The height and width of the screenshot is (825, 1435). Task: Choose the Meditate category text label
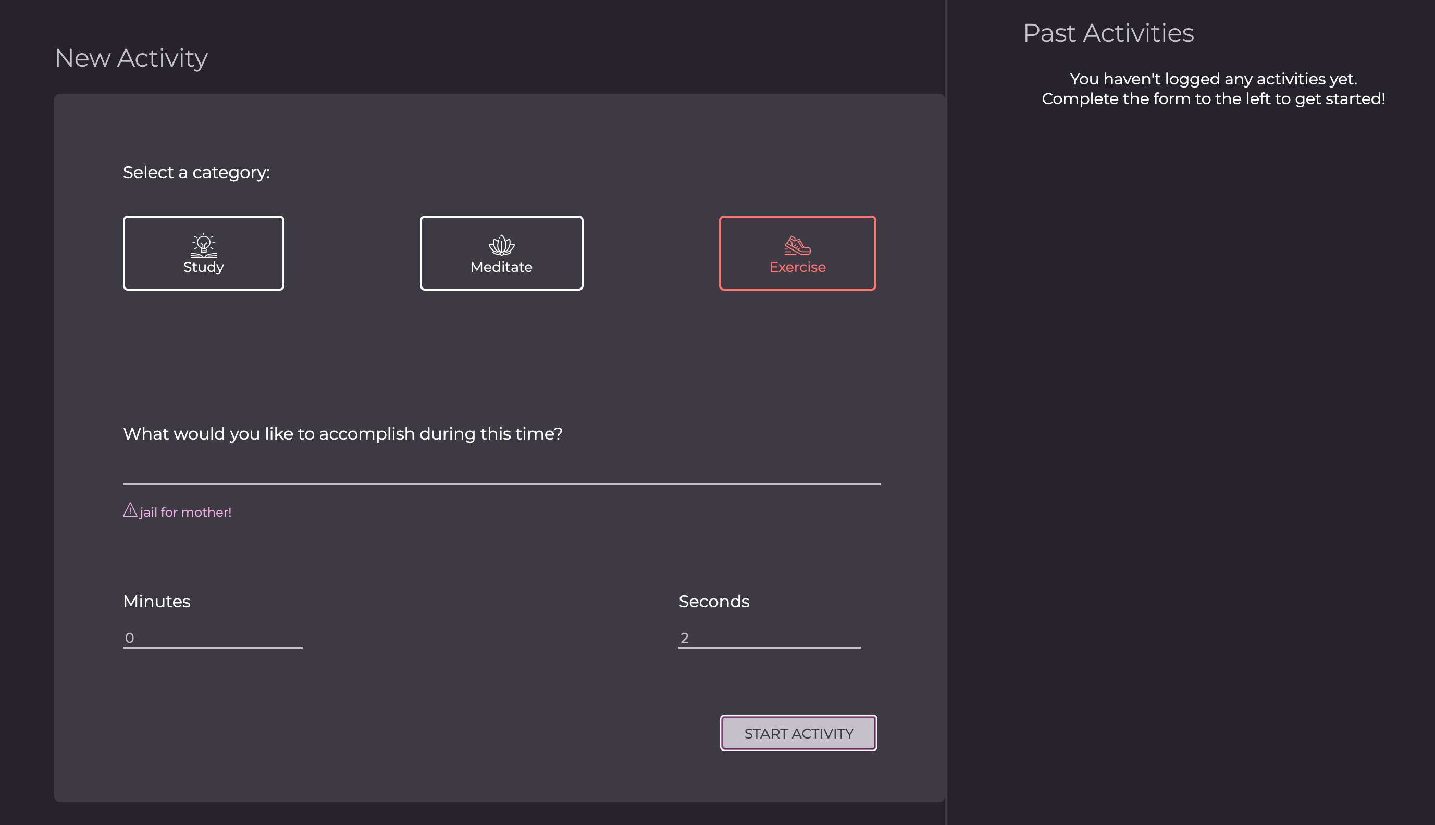tap(501, 267)
